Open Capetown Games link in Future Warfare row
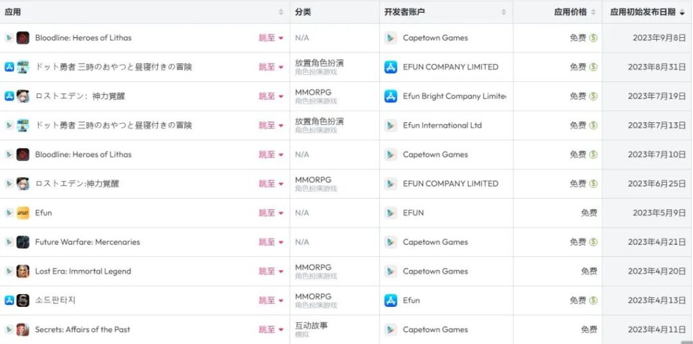 [435, 242]
